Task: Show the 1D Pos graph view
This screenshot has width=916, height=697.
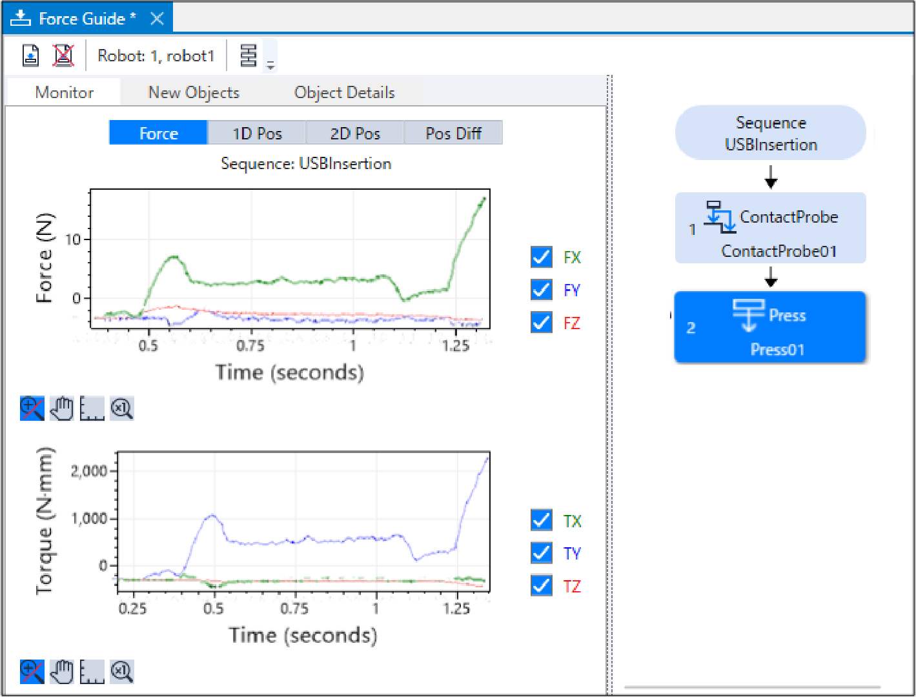Action: click(x=257, y=133)
